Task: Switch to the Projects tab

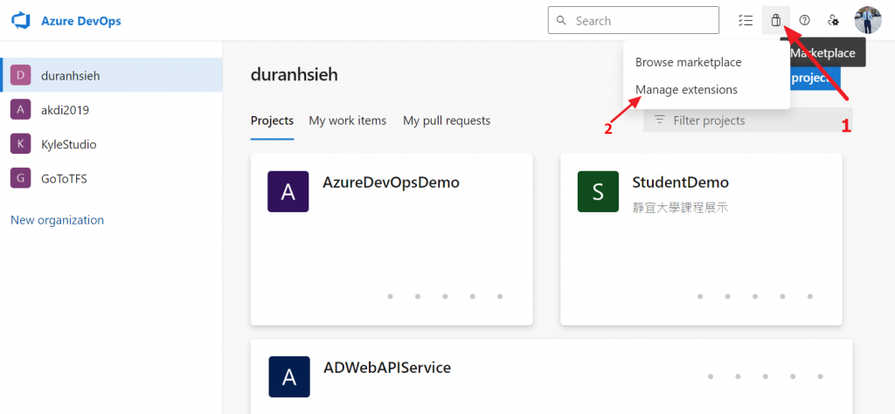Action: pos(273,121)
